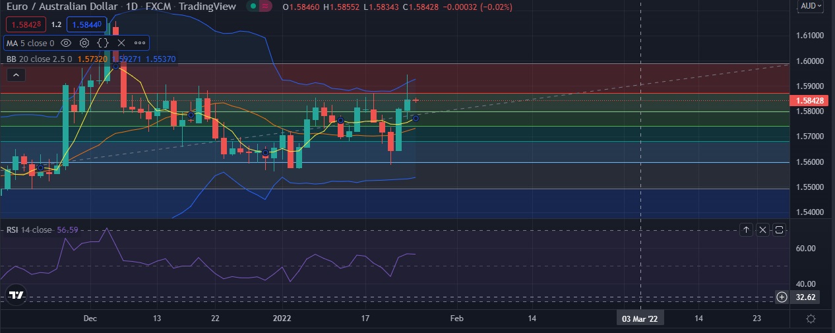Select the RSI 14 close legend
835x333 pixels.
click(29, 230)
